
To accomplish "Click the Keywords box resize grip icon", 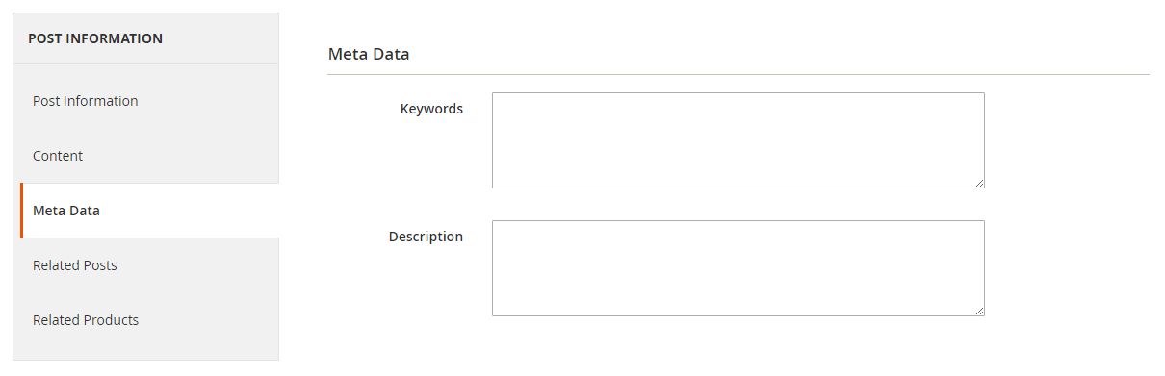I will coord(978,182).
